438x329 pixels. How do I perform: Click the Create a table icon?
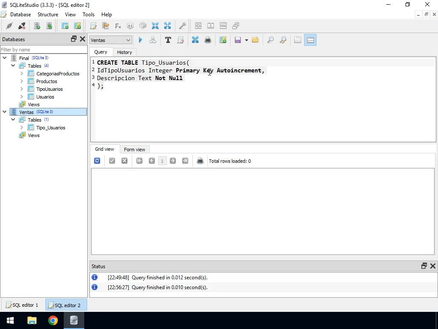click(x=65, y=26)
